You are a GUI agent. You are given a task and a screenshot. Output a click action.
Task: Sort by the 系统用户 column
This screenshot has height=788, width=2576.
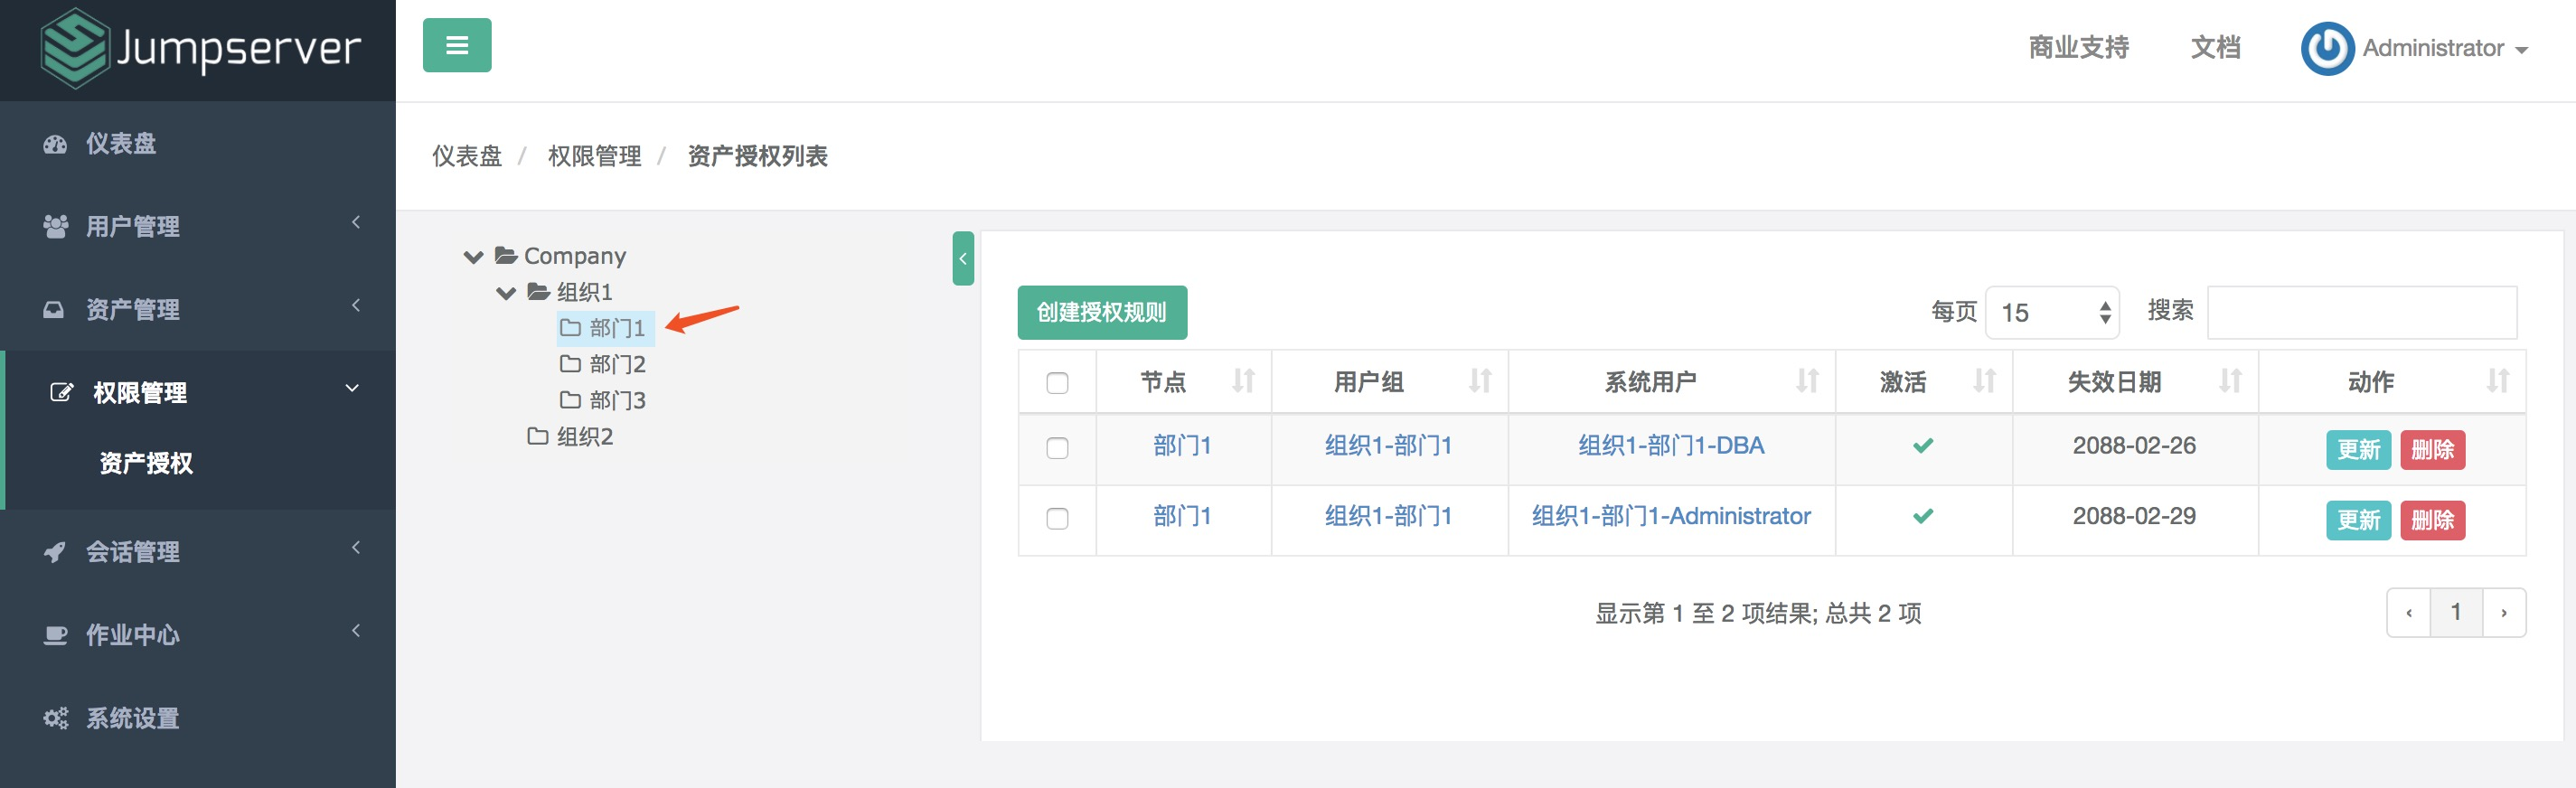pyautogui.click(x=1672, y=381)
